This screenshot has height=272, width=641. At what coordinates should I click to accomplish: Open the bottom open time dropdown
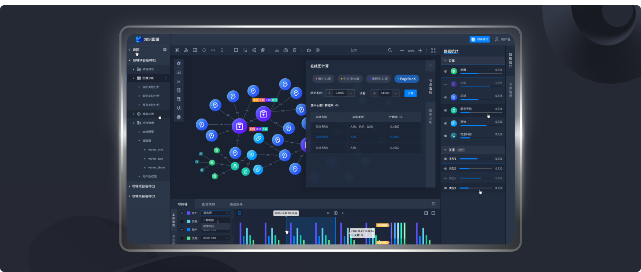[215, 238]
